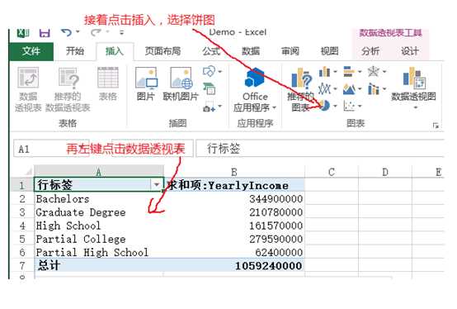The width and height of the screenshot is (457, 309).
Task: Open the shapes gallery icon
Action: click(210, 71)
